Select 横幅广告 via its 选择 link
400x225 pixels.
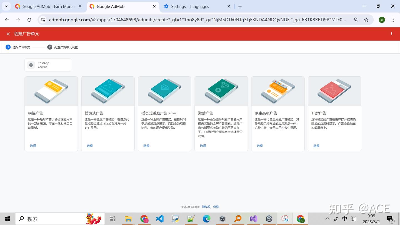pyautogui.click(x=33, y=146)
